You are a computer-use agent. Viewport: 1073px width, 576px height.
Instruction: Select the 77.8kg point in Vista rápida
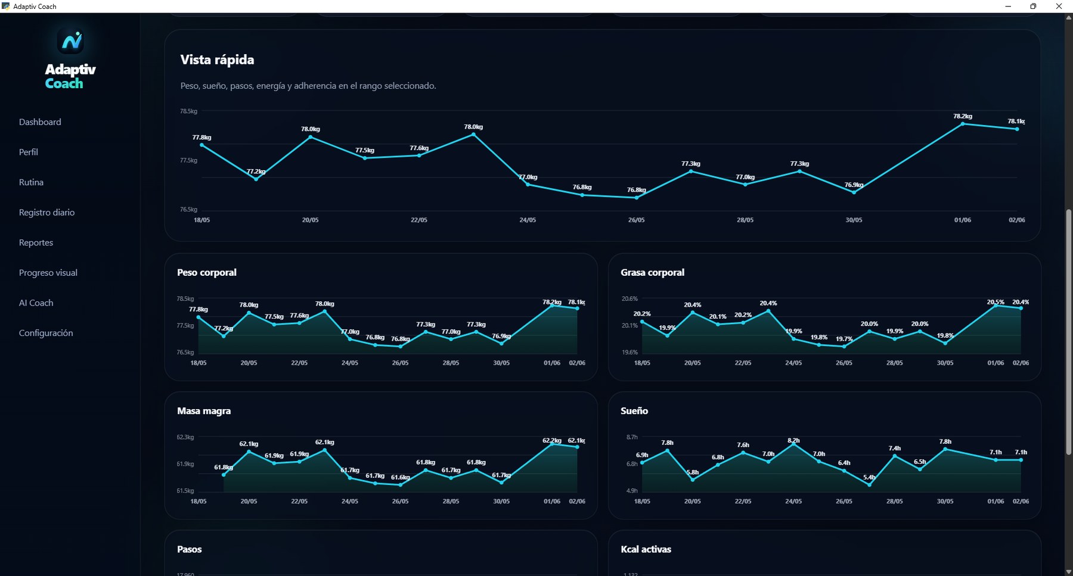[202, 145]
